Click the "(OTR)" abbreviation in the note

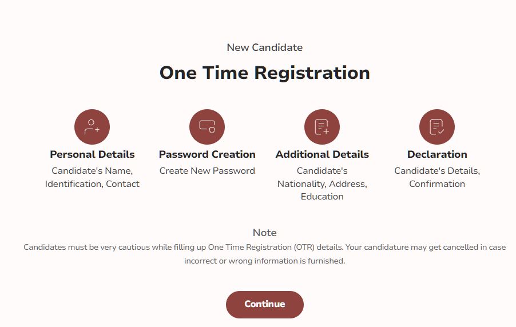click(x=308, y=248)
